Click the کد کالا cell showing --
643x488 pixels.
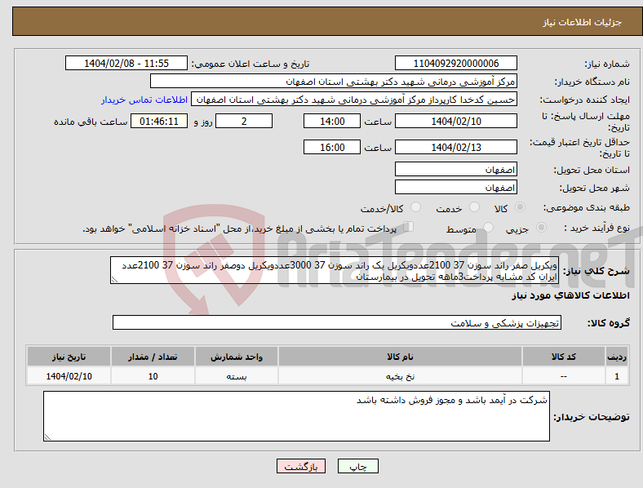coord(564,376)
